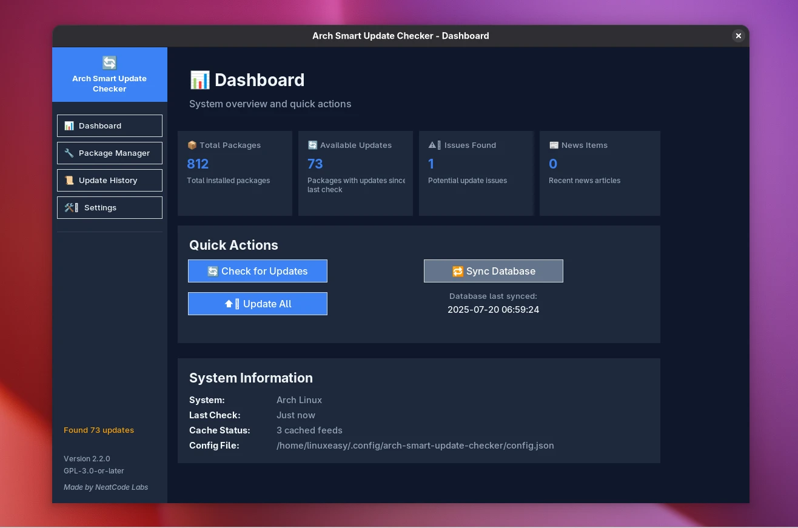This screenshot has width=798, height=528.
Task: Click the warning icon on Issues Found card
Action: 434,145
